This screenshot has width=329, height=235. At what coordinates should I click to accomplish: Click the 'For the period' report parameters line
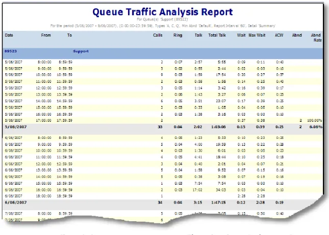(x=163, y=26)
